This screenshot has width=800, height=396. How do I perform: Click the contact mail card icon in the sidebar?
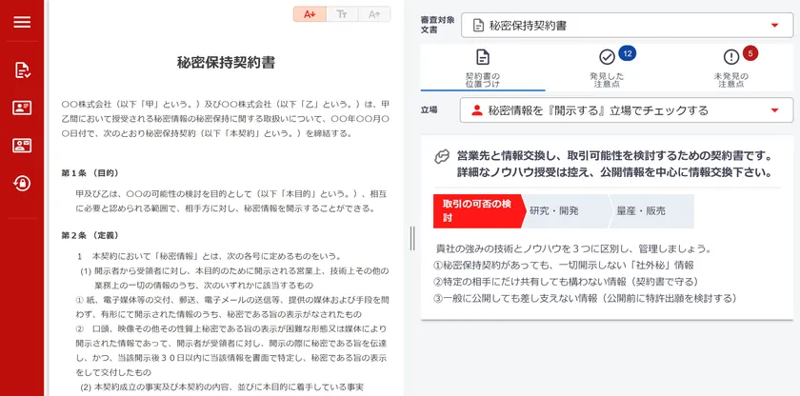(22, 146)
